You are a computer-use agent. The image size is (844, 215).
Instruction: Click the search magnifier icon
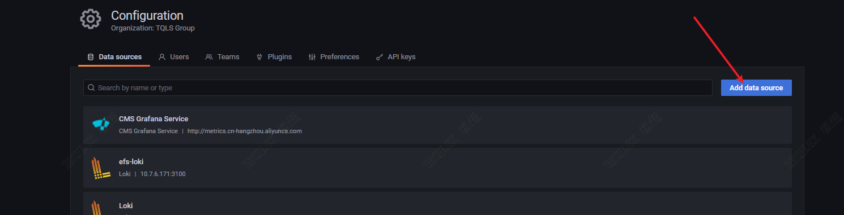(x=91, y=88)
